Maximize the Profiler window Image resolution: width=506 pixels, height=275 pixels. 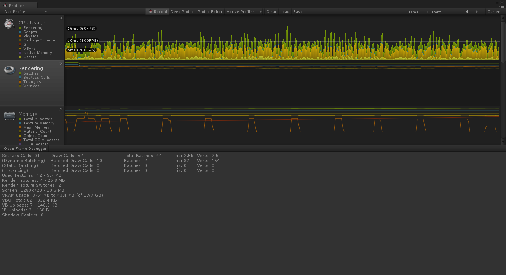tap(497, 2)
